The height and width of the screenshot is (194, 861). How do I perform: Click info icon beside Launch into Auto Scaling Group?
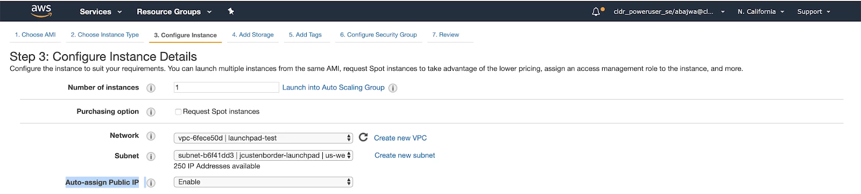click(x=393, y=88)
